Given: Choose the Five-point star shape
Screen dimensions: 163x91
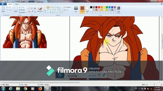Looking at the screenshot, I should 50,12.
